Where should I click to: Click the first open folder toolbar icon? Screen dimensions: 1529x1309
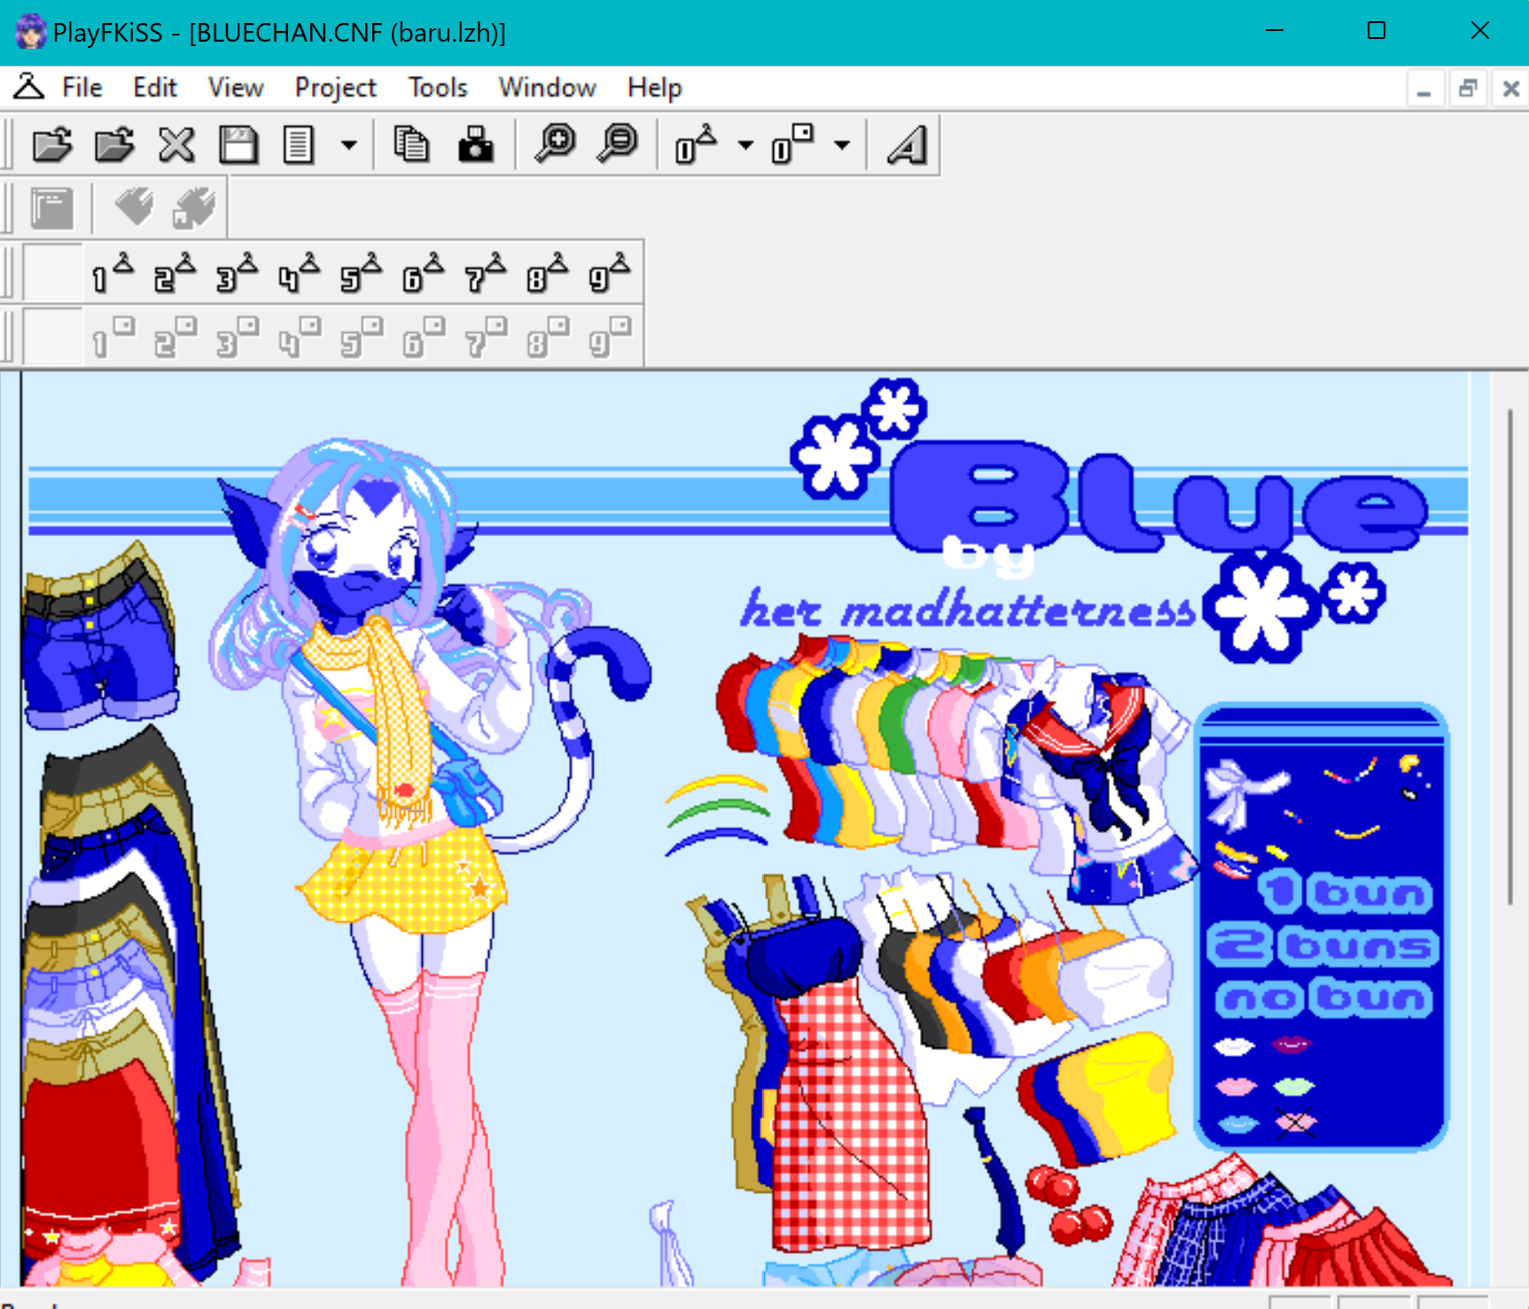[52, 144]
